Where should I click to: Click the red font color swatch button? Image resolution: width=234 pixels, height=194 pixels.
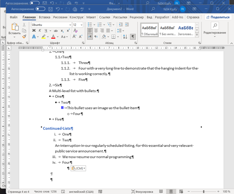pos(53,37)
